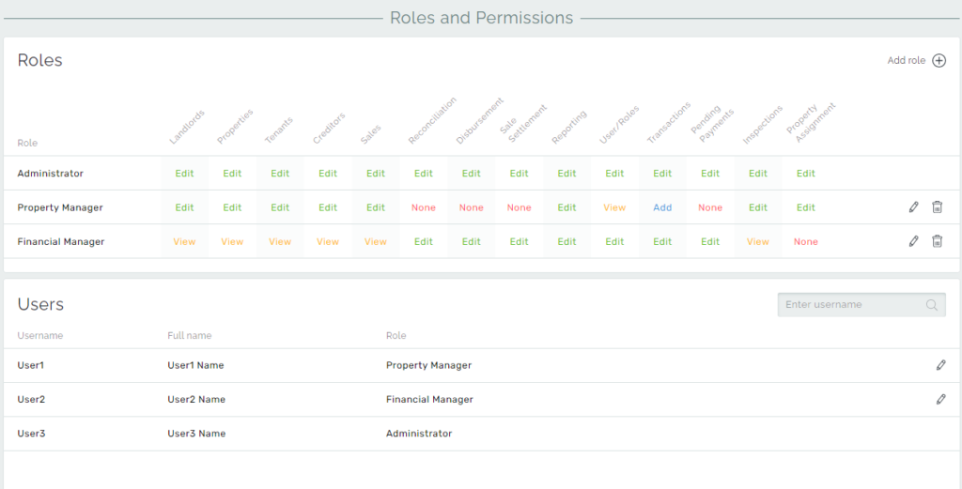Click the search magnifier icon in username field

932,305
